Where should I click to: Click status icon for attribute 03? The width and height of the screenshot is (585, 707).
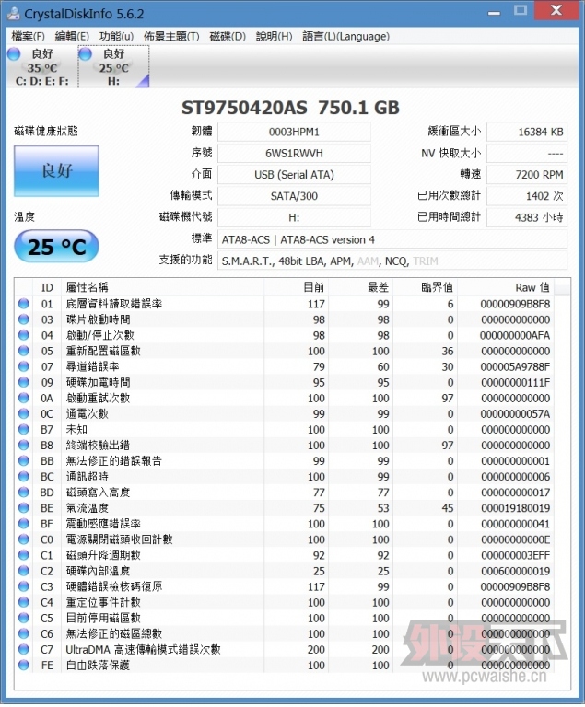pyautogui.click(x=23, y=319)
